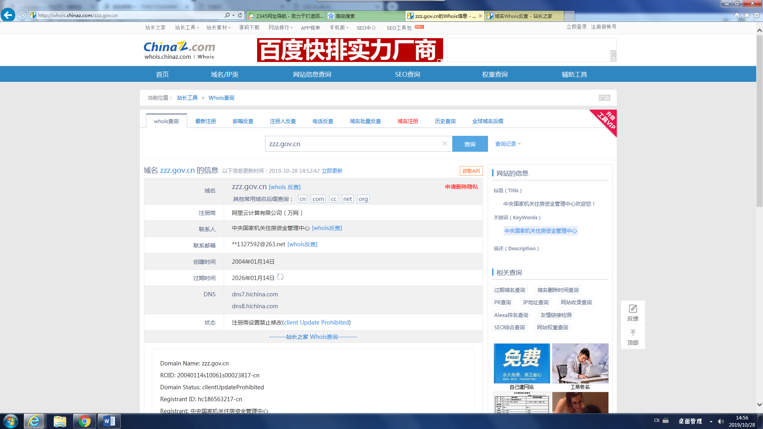Click the refresh spinner next to expiry date
Image resolution: width=763 pixels, height=429 pixels.
click(280, 277)
